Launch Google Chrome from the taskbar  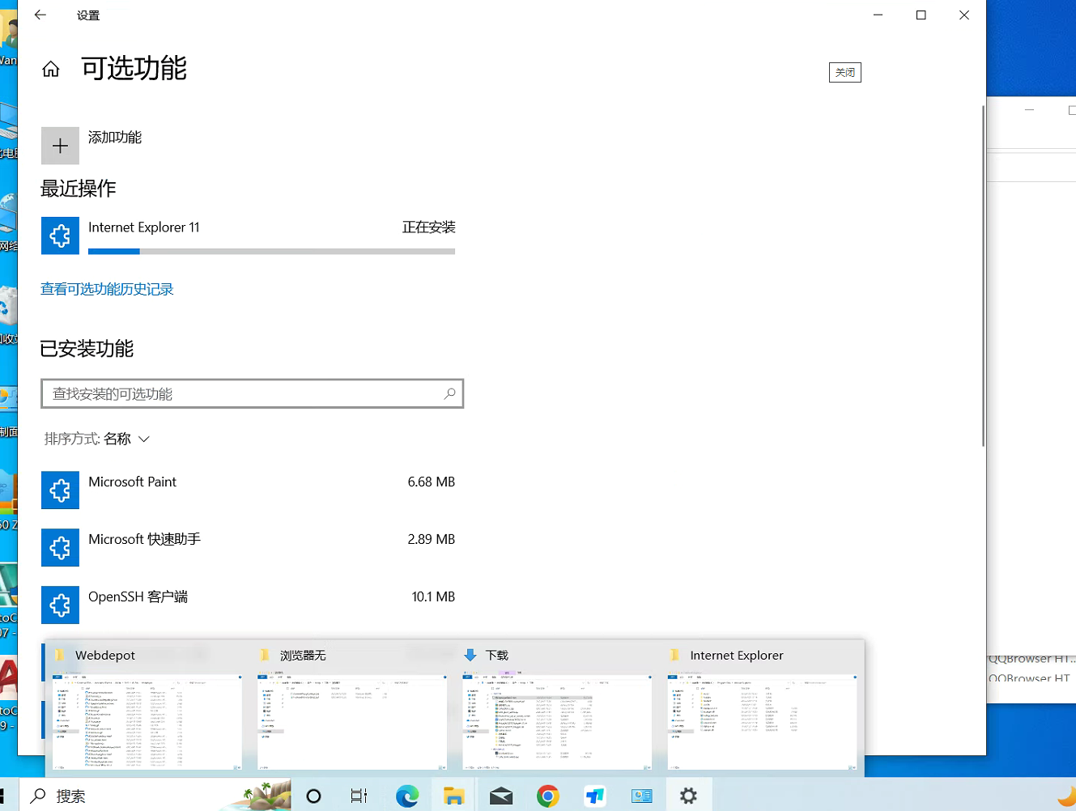548,796
